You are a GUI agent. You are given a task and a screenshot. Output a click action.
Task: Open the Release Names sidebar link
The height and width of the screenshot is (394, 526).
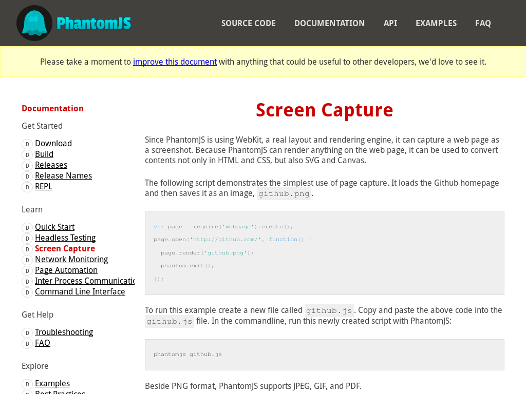click(63, 175)
